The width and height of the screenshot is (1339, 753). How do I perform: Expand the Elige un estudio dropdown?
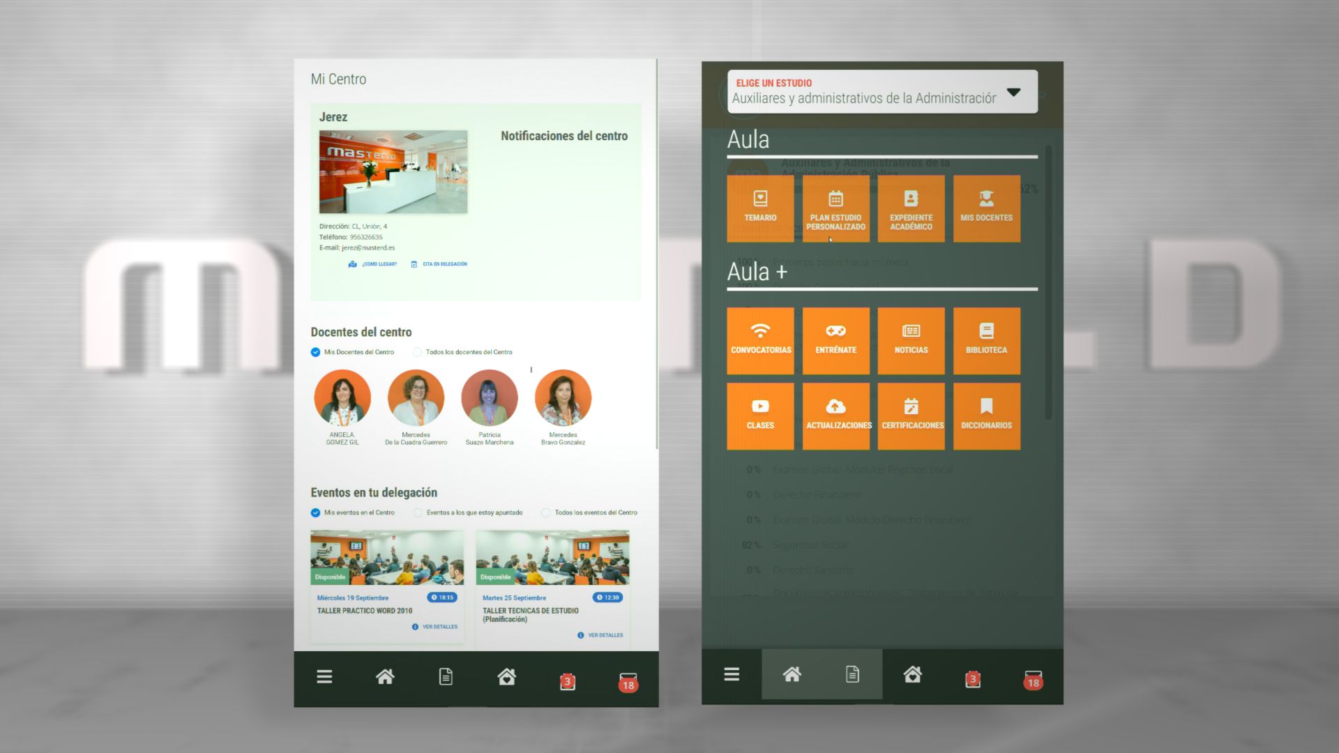point(1013,92)
